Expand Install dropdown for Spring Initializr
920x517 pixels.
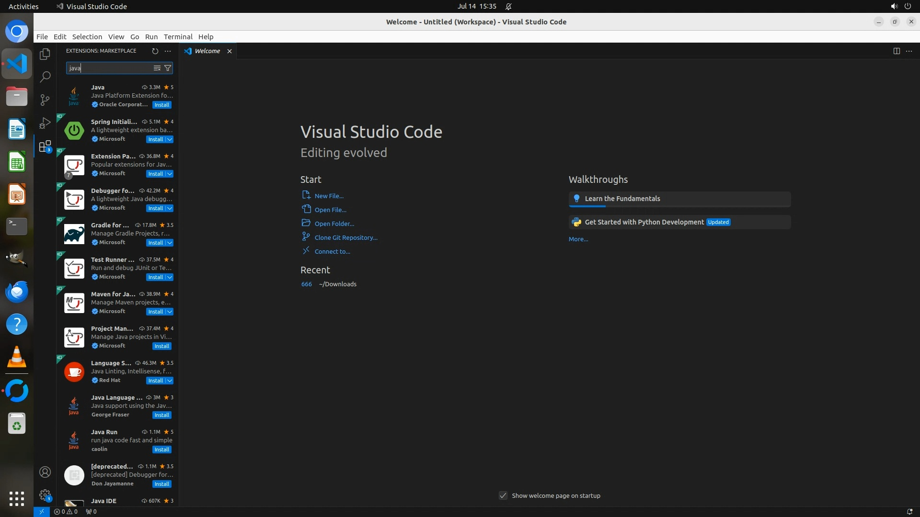click(x=170, y=139)
